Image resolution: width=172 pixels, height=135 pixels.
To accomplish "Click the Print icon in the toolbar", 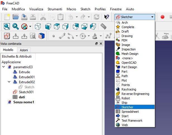I will pyautogui.click(x=33, y=17).
